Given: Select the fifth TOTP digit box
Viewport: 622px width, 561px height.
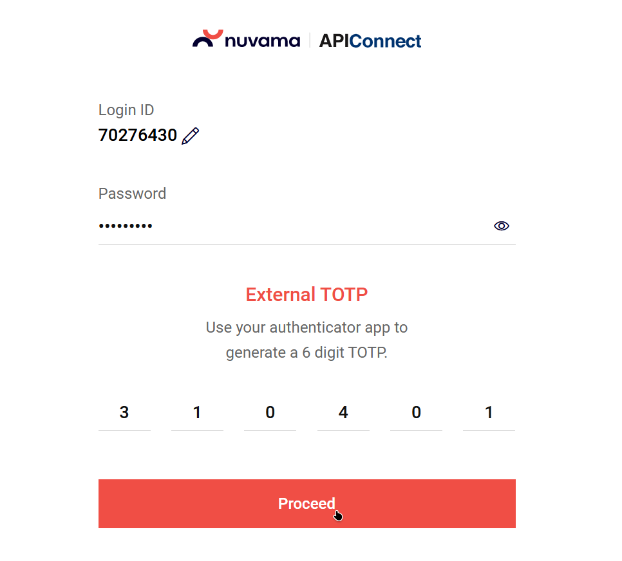Looking at the screenshot, I should [416, 413].
